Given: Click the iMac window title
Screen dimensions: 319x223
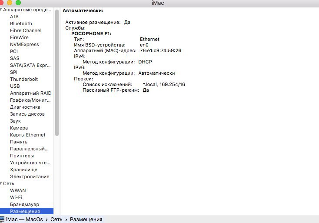Looking at the screenshot, I should pyautogui.click(x=158, y=3).
